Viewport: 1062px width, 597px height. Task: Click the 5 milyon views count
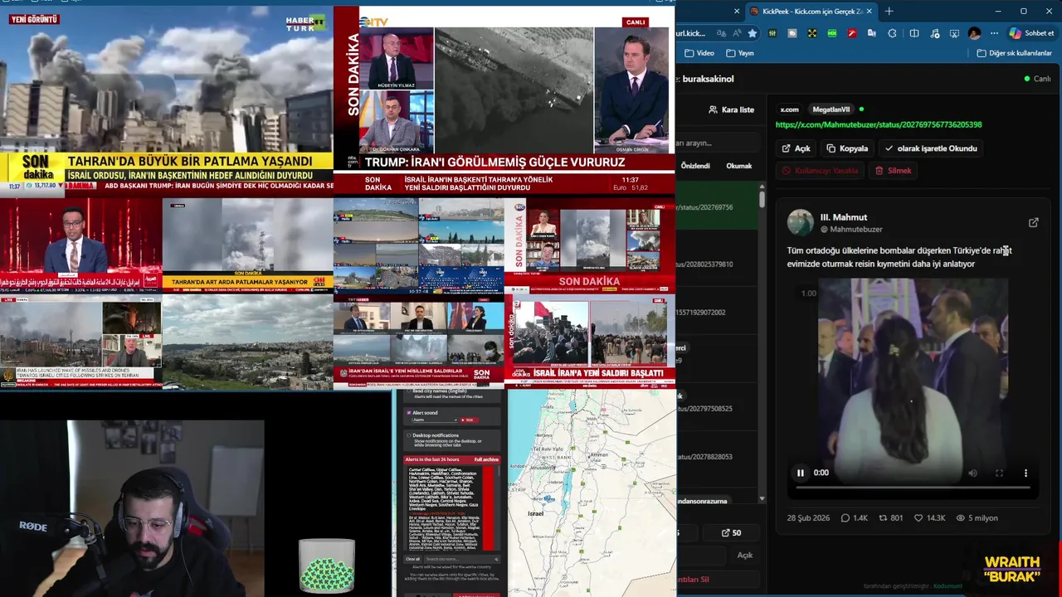pos(977,518)
